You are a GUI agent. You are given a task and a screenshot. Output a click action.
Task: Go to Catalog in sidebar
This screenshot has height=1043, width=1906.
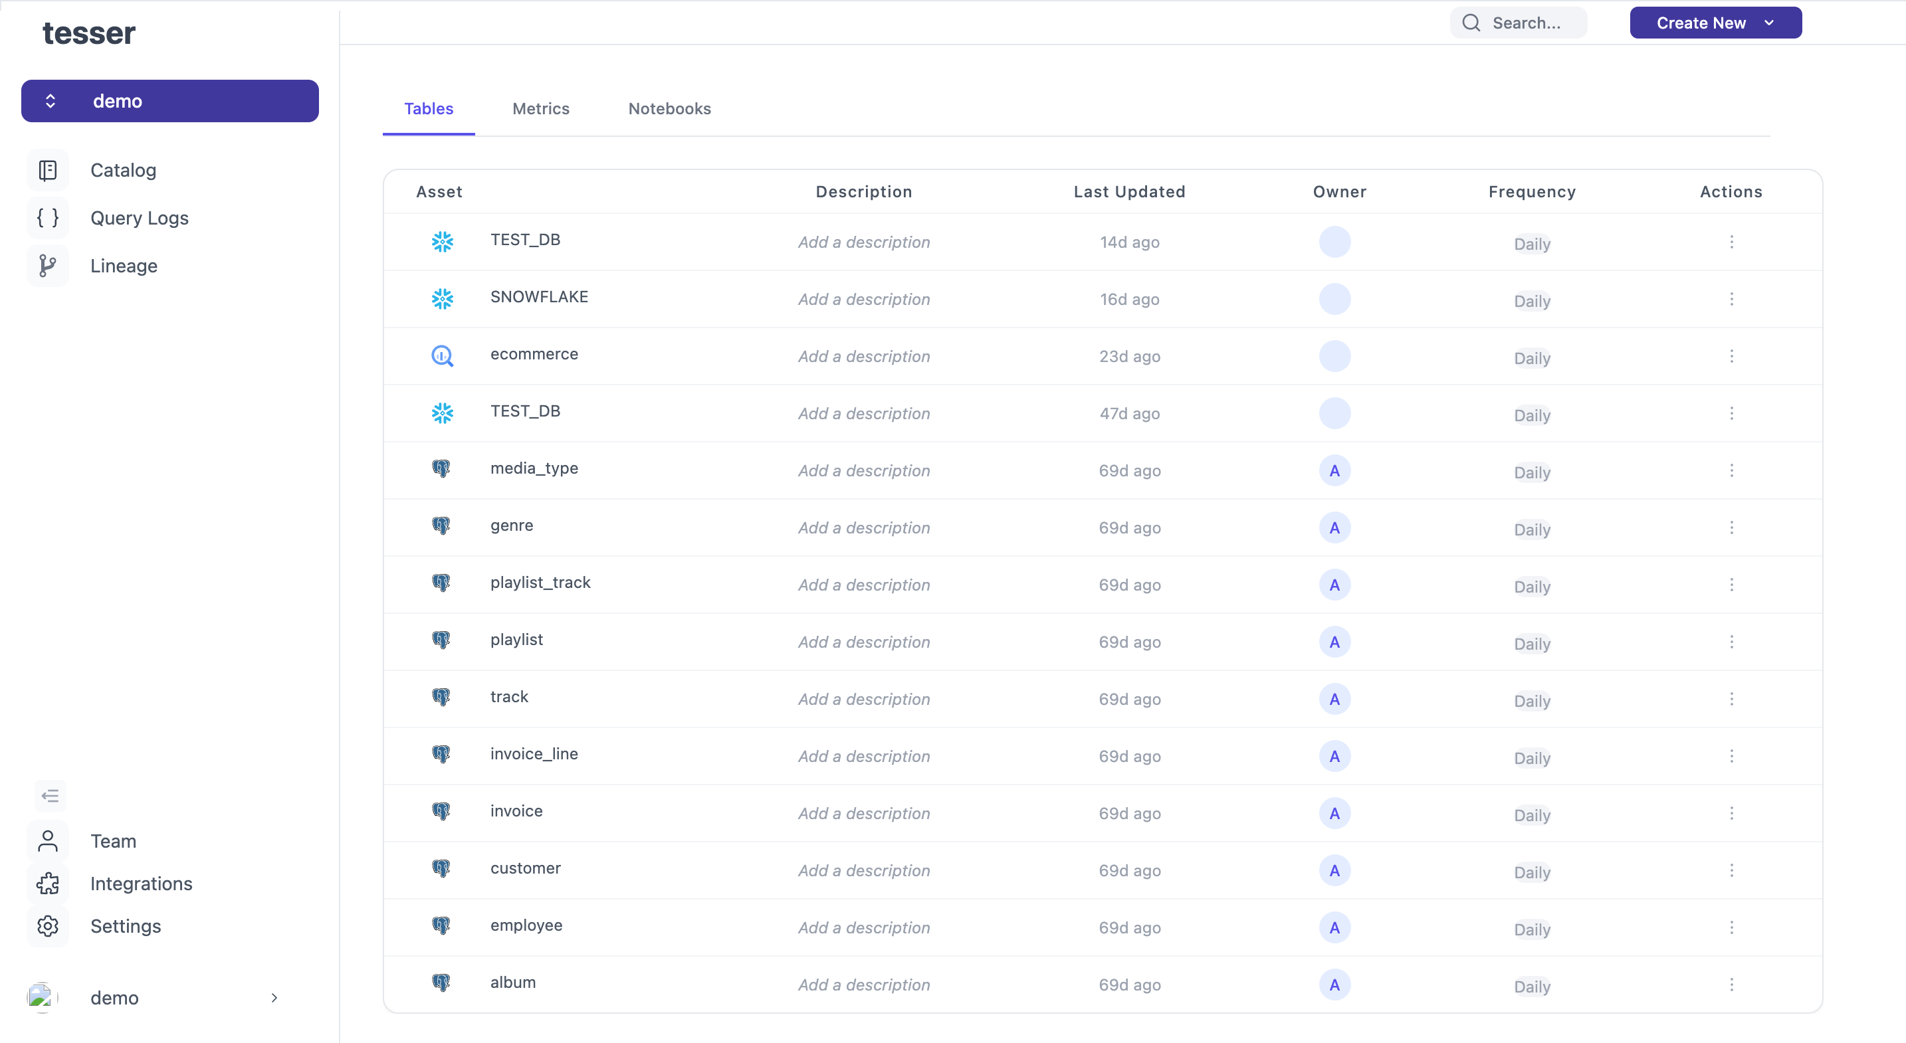[123, 170]
